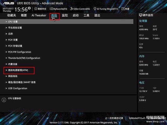Open the 概要 tab
Screen dimensions: 167x125
[x=24, y=15]
